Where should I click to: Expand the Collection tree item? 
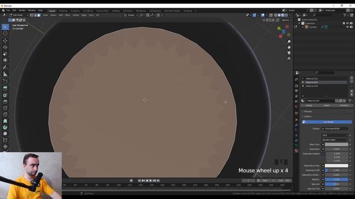[300, 23]
